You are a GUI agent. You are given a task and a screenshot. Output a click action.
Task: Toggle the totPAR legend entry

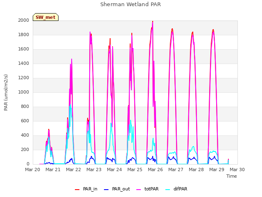click(147, 189)
